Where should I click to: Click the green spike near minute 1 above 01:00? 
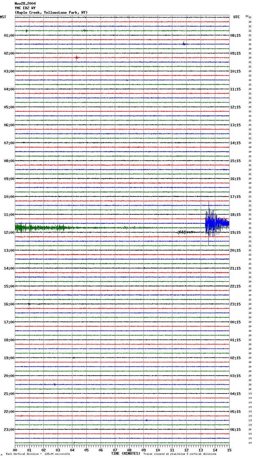coord(26,31)
